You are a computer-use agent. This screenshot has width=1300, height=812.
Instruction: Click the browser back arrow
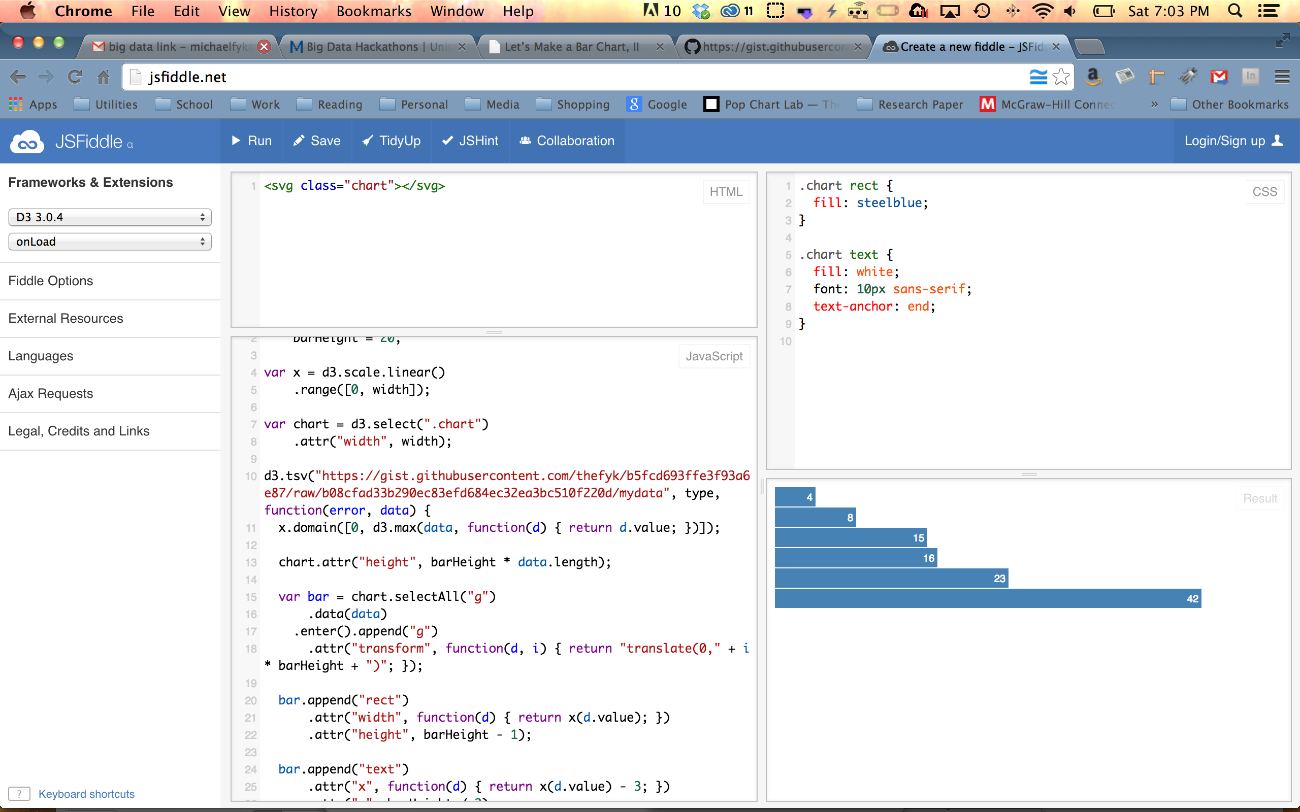pos(18,77)
